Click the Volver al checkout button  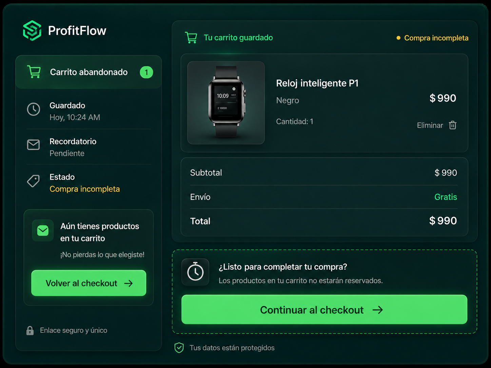point(89,283)
